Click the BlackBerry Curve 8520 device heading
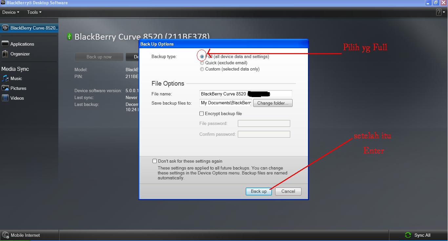The width and height of the screenshot is (448, 241). pyautogui.click(x=142, y=36)
